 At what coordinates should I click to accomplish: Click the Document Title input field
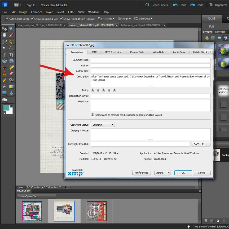151,60
